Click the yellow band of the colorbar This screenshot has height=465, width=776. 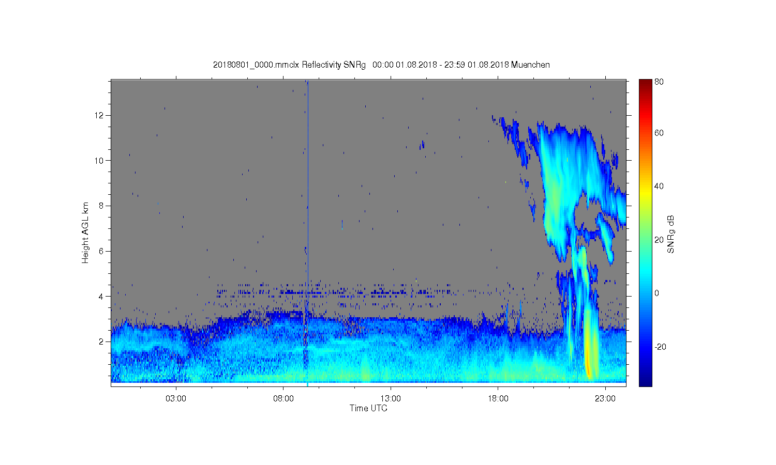tap(645, 192)
